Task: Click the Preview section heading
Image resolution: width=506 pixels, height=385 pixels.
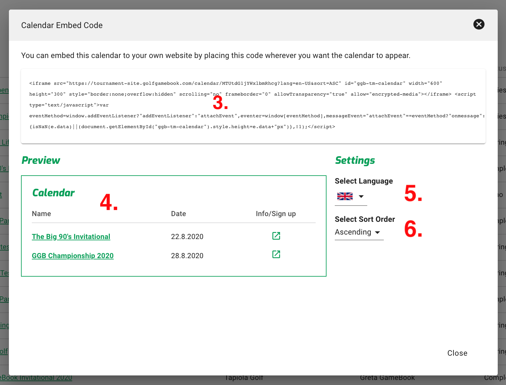Action: pyautogui.click(x=41, y=160)
